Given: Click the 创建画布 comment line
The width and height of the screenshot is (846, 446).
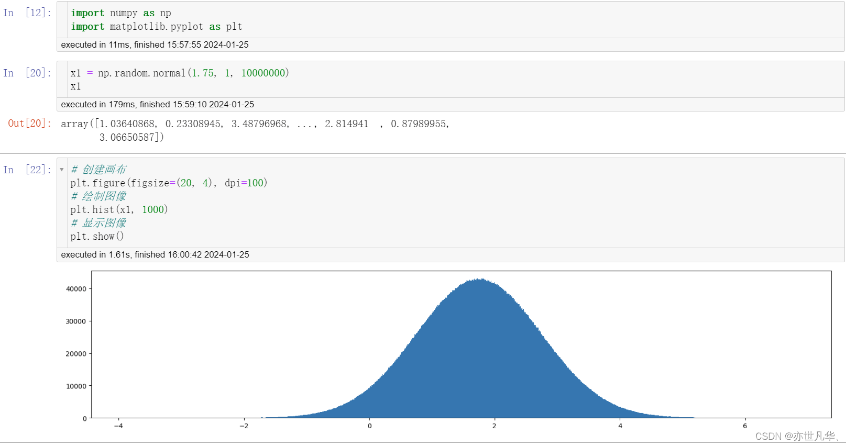Looking at the screenshot, I should (x=98, y=170).
